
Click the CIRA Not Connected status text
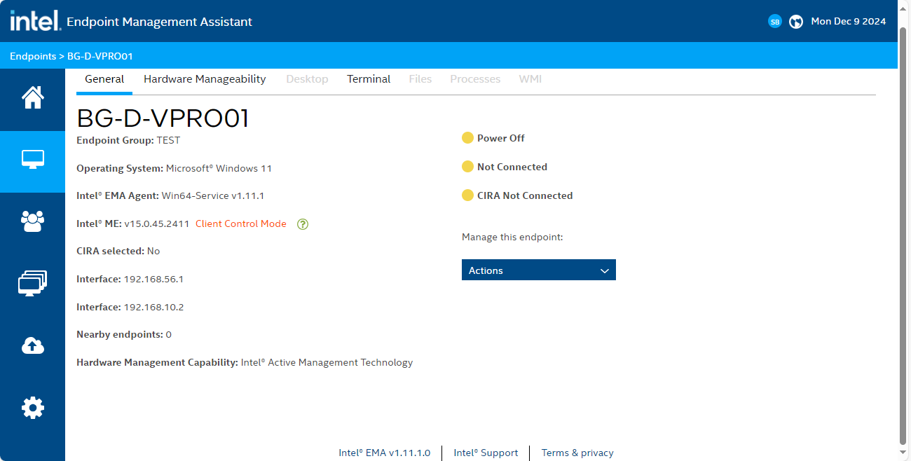[x=525, y=195]
